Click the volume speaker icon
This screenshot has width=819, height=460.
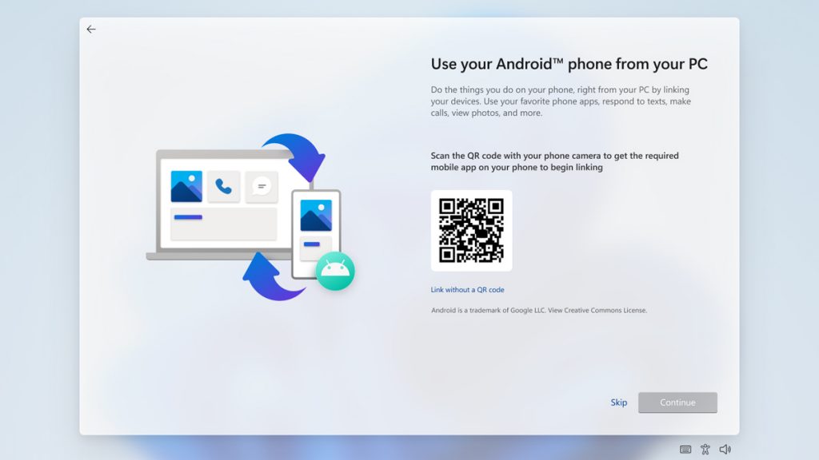click(x=725, y=450)
